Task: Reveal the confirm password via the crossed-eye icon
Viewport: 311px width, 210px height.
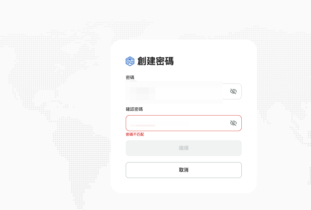Action: [x=233, y=123]
